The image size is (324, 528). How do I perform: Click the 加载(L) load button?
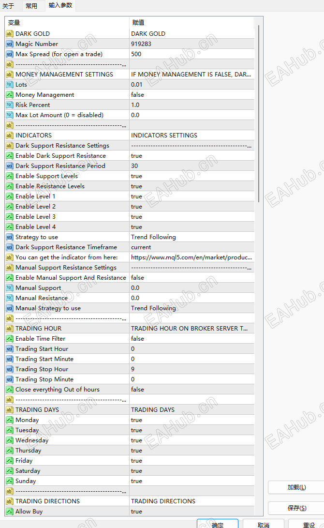pyautogui.click(x=296, y=487)
